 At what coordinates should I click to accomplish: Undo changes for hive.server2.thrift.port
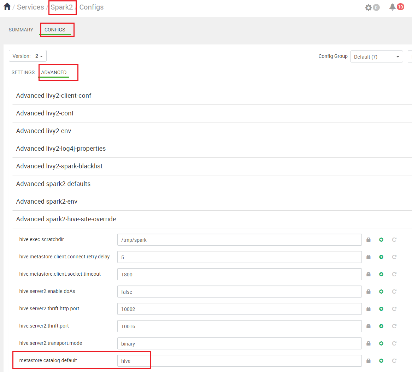[x=394, y=326]
